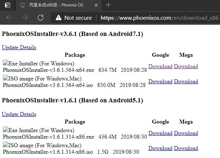Click heading PhoenixOSInstaller-v3.6.1 (Based on Android7.1)
220x158 pixels.
coord(72,34)
